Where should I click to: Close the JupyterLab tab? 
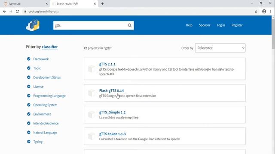(x=47, y=4)
